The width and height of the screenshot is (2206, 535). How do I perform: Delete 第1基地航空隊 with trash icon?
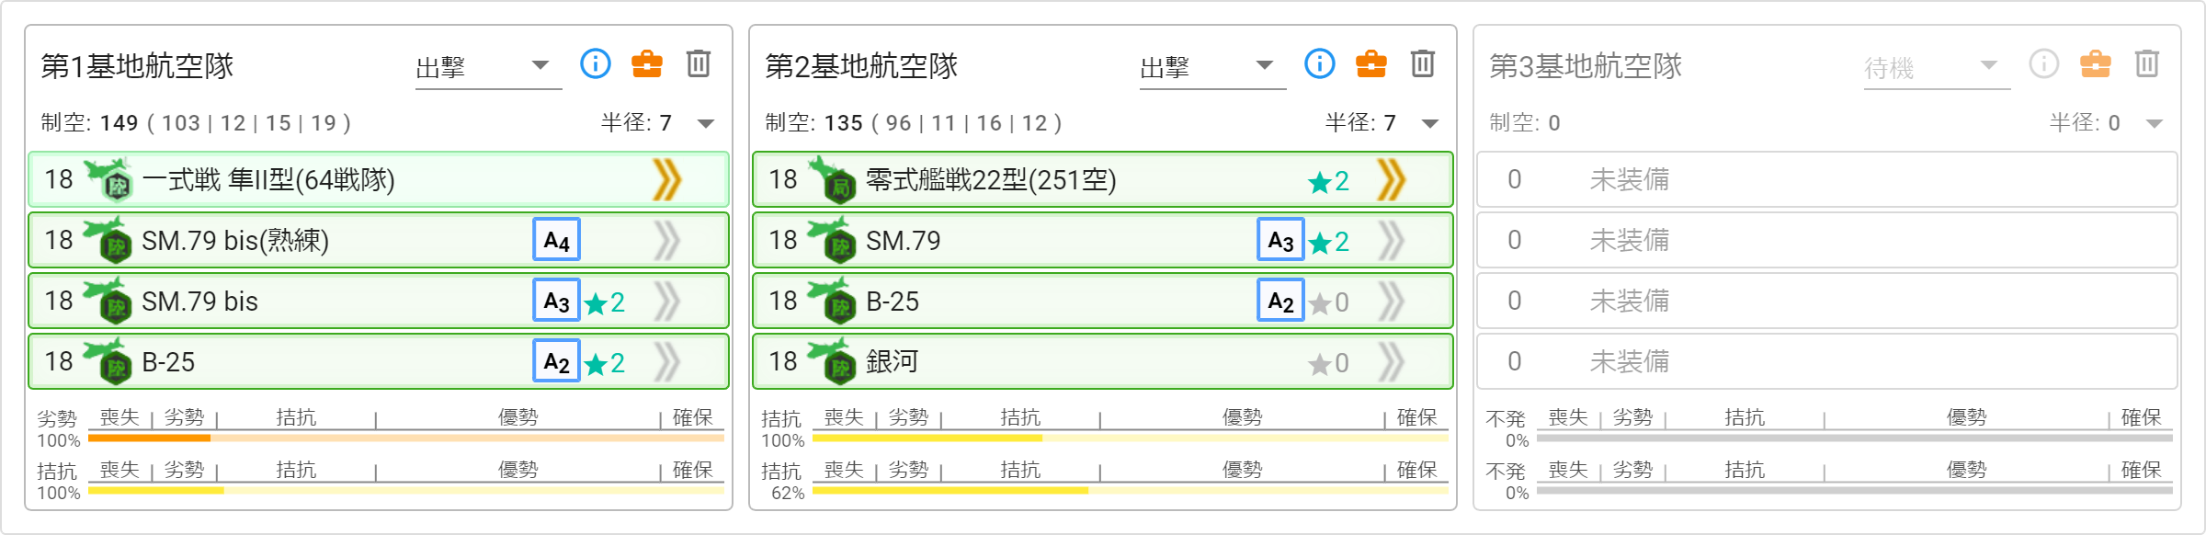699,63
